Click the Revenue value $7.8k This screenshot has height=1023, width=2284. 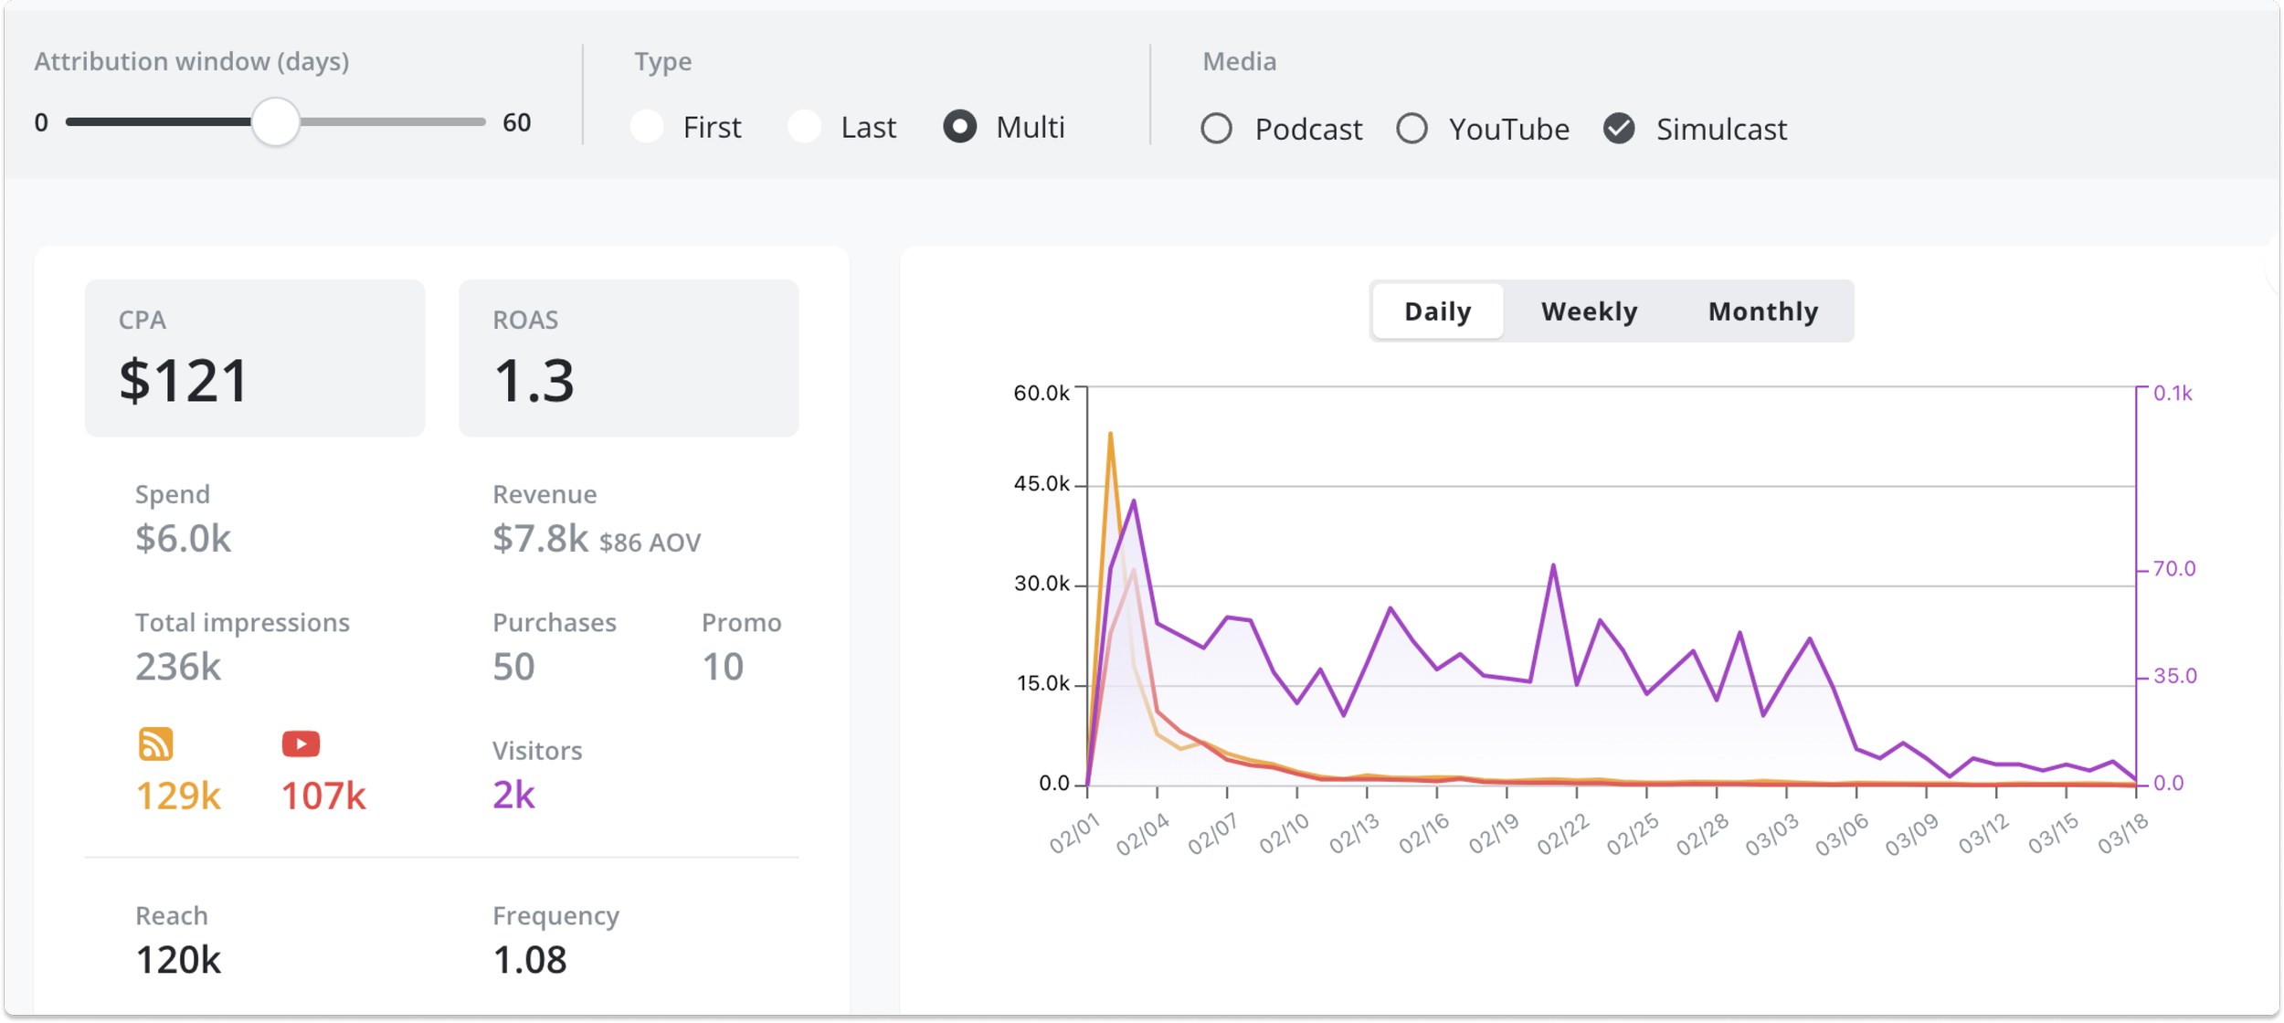(x=539, y=538)
